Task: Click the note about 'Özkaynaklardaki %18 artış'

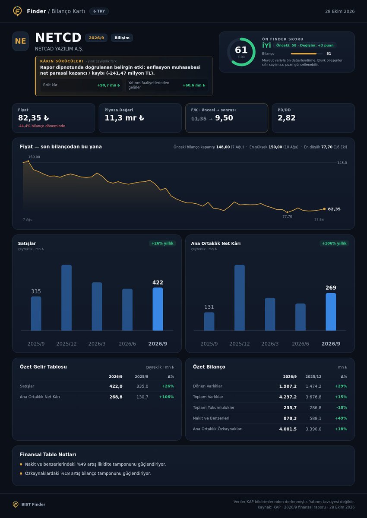Action: tap(88, 474)
